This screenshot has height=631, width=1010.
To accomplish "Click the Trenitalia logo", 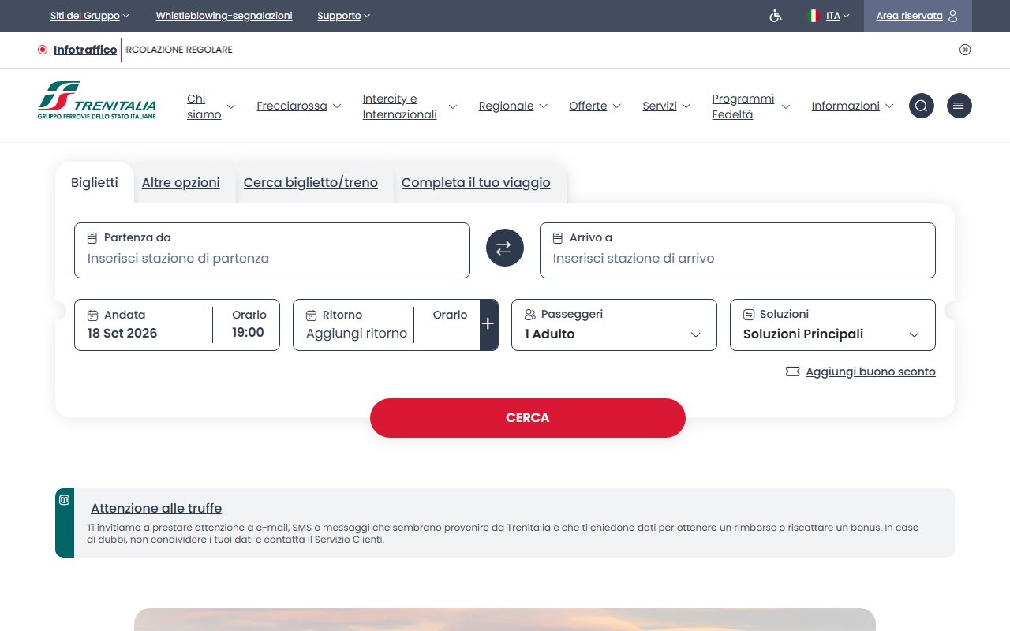I will coord(97,100).
